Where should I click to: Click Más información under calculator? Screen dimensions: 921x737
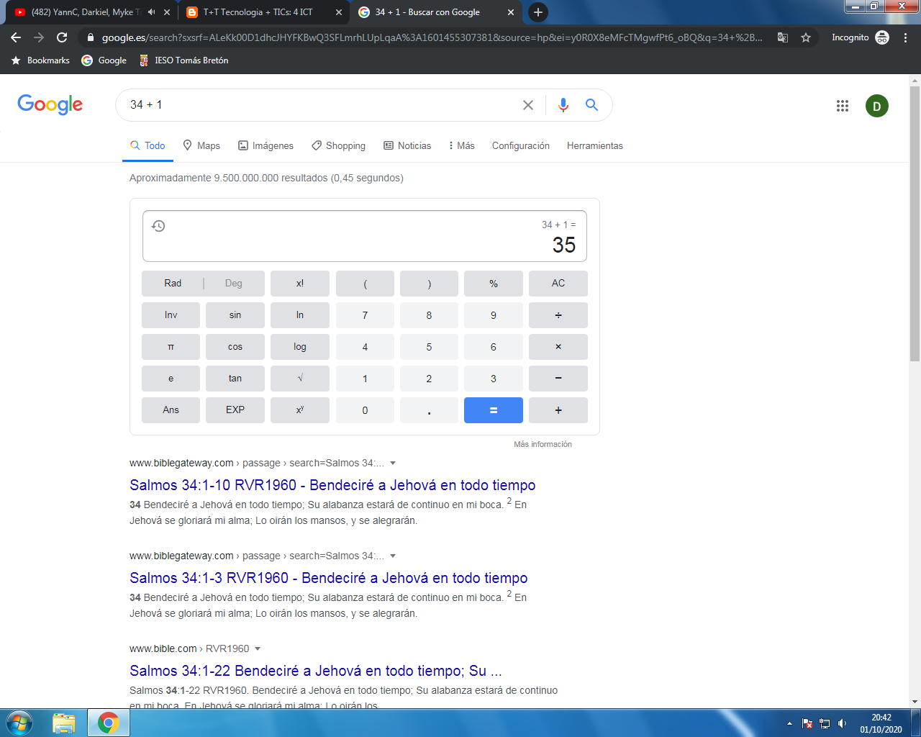coord(543,444)
